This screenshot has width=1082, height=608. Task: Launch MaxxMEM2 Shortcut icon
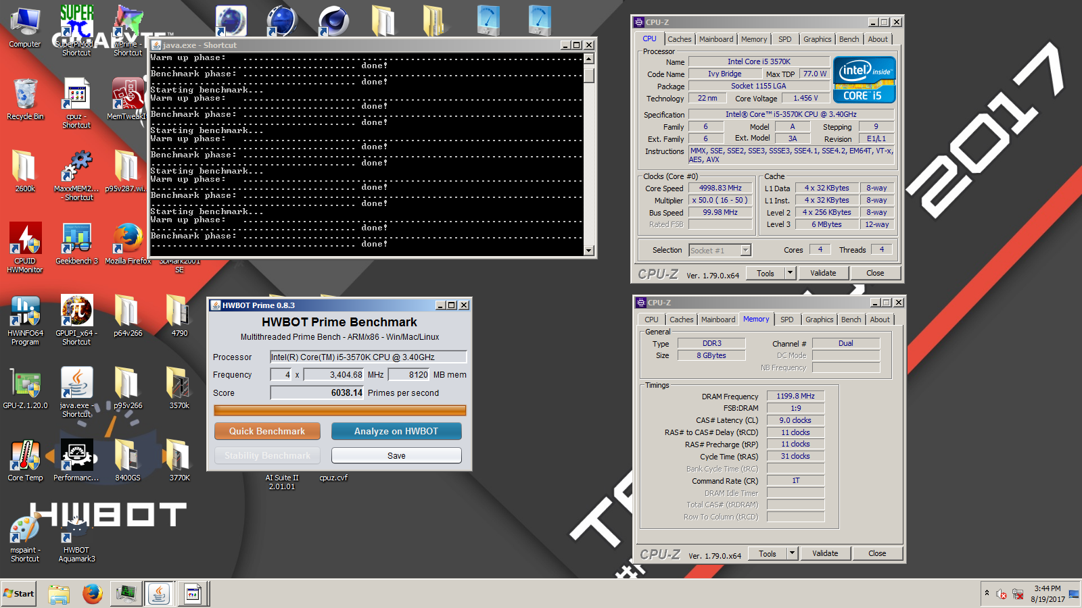click(x=76, y=176)
